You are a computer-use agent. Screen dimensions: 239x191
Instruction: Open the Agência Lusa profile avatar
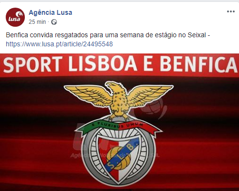click(15, 17)
